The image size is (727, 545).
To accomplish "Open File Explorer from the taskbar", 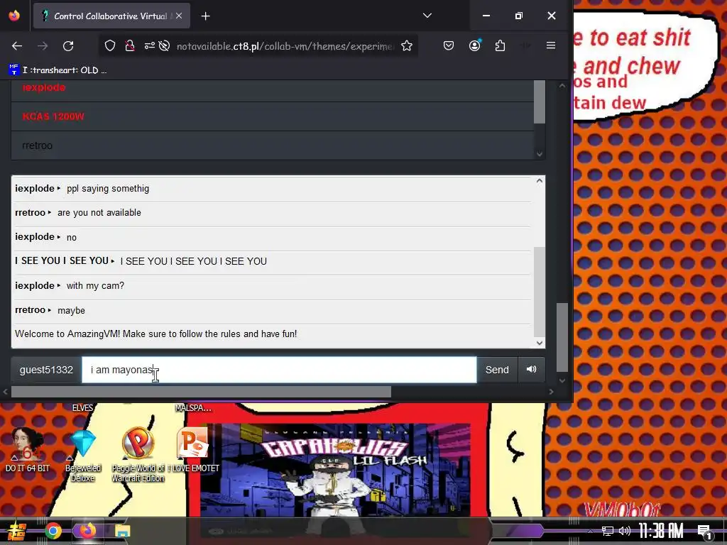I will tap(122, 531).
